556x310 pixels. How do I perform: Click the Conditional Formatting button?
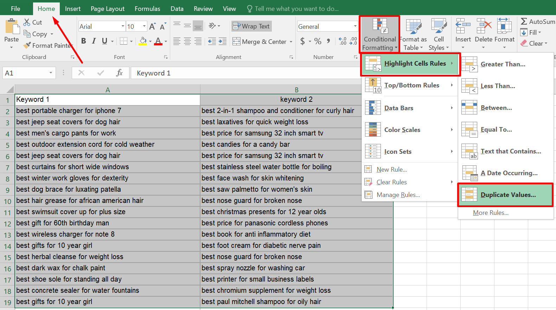379,34
